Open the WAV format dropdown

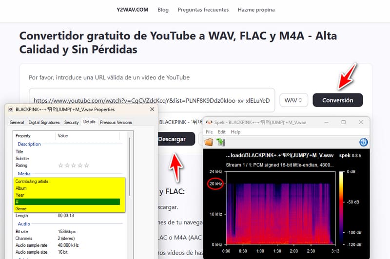(294, 100)
